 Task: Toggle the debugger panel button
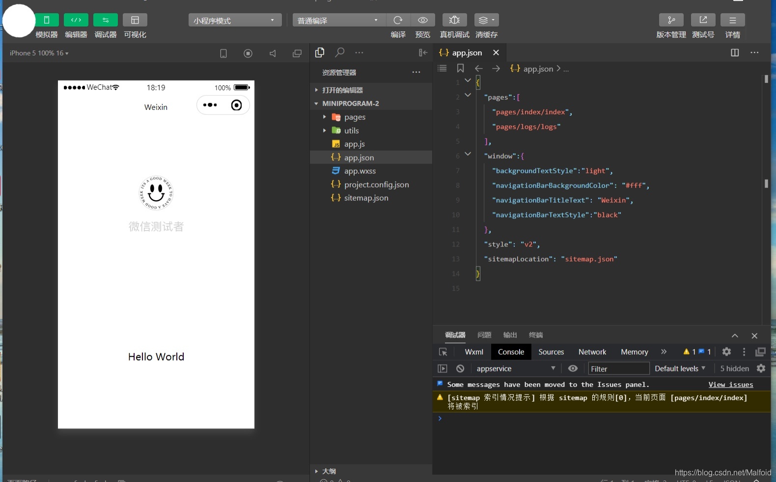click(106, 20)
